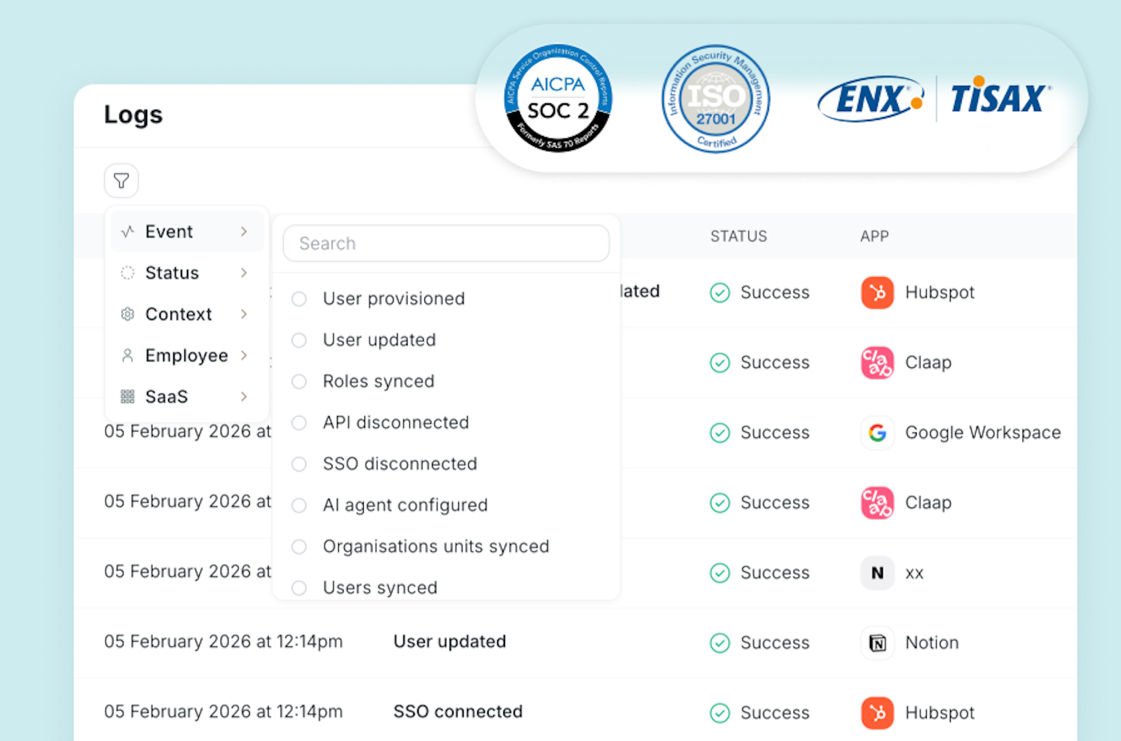Click the AICPA SOC 2 badge
The image size is (1121, 741).
coord(558,98)
